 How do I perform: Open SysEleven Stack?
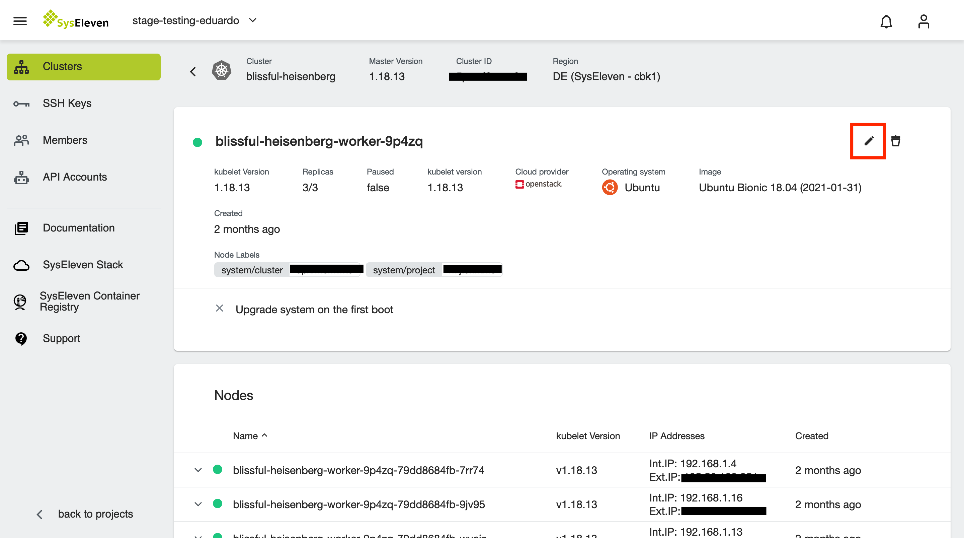coord(83,265)
